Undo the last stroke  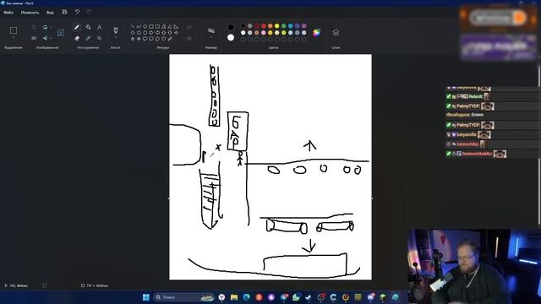pos(77,12)
